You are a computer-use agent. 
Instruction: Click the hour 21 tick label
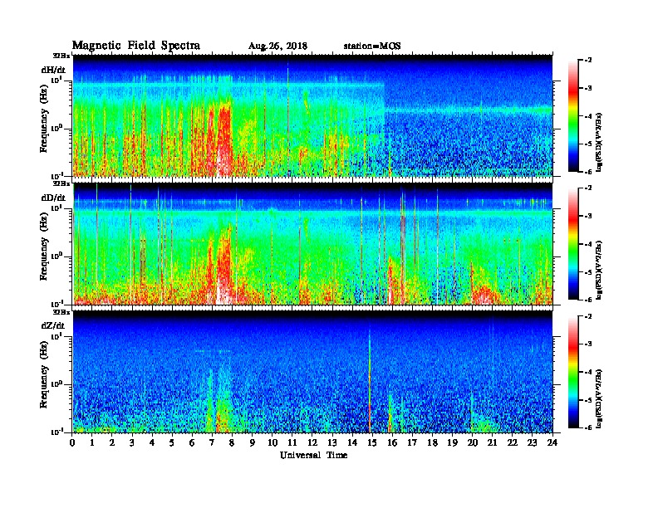[492, 442]
